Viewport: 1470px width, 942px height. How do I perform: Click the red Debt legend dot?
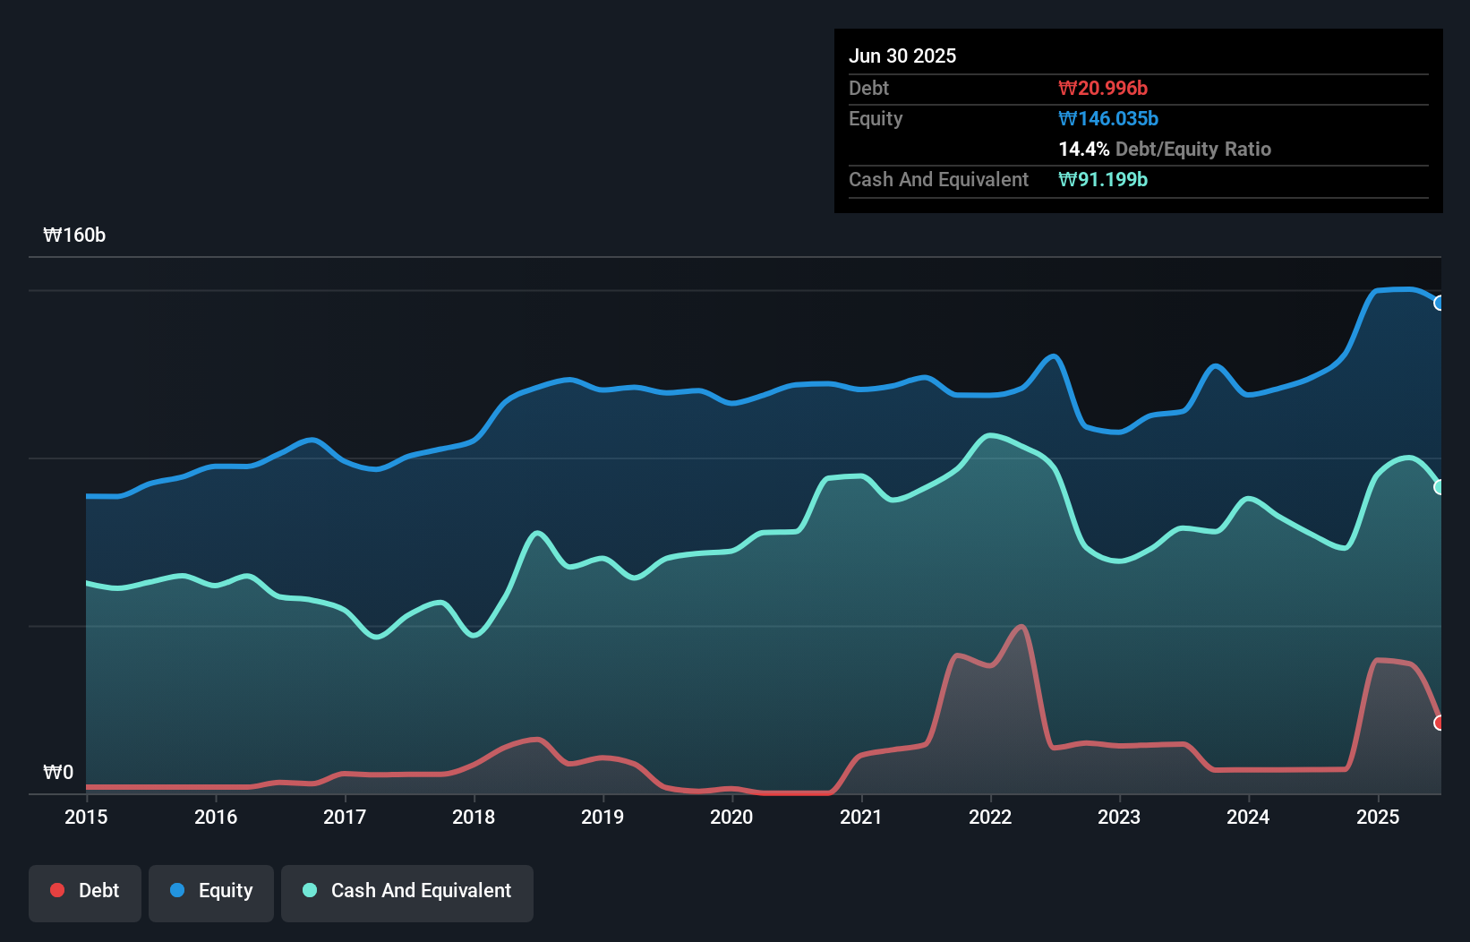tap(57, 890)
